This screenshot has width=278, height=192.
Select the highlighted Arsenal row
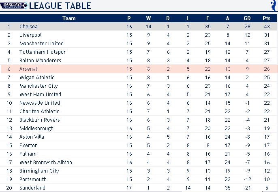[x=139, y=69]
